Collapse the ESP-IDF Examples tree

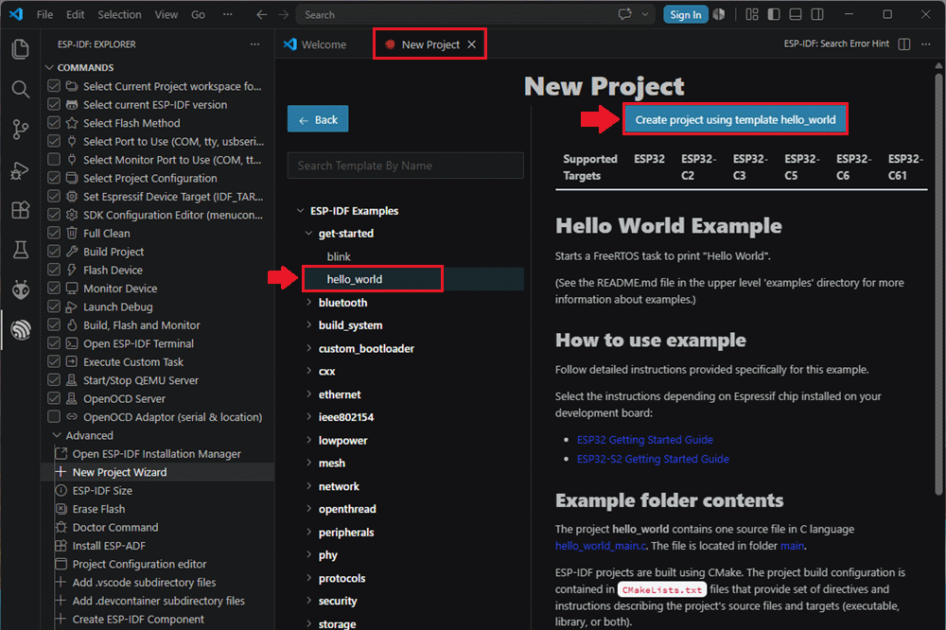(301, 211)
